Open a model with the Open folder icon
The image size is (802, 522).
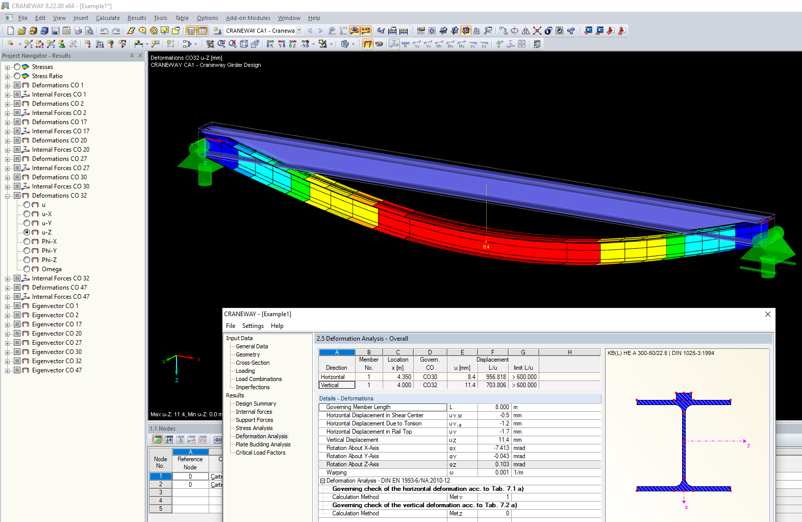pyautogui.click(x=22, y=31)
